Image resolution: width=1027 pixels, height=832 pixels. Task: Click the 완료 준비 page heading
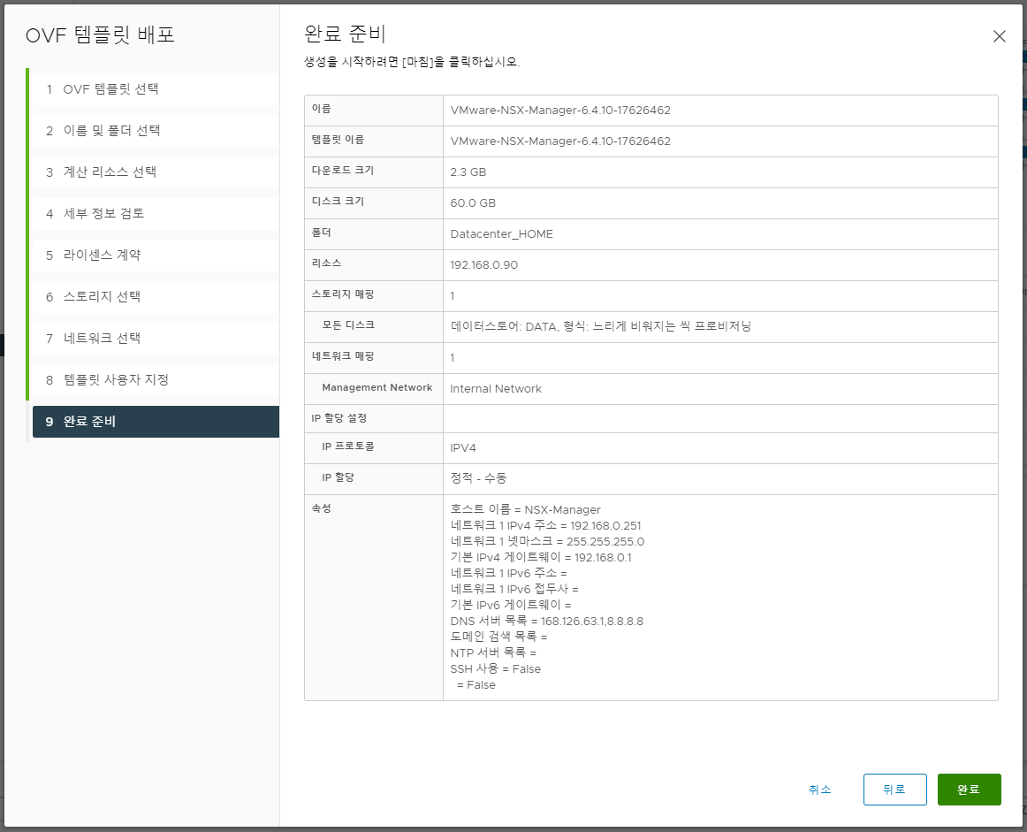pyautogui.click(x=346, y=34)
